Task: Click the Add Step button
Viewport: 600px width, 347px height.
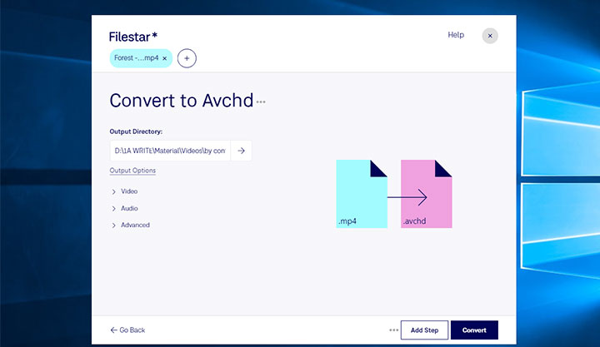Action: (424, 330)
